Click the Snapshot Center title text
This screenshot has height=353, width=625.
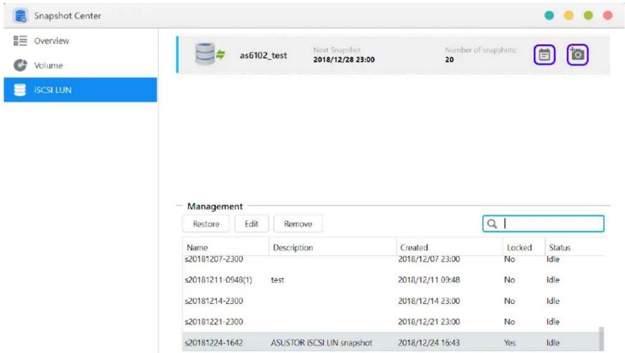click(67, 16)
